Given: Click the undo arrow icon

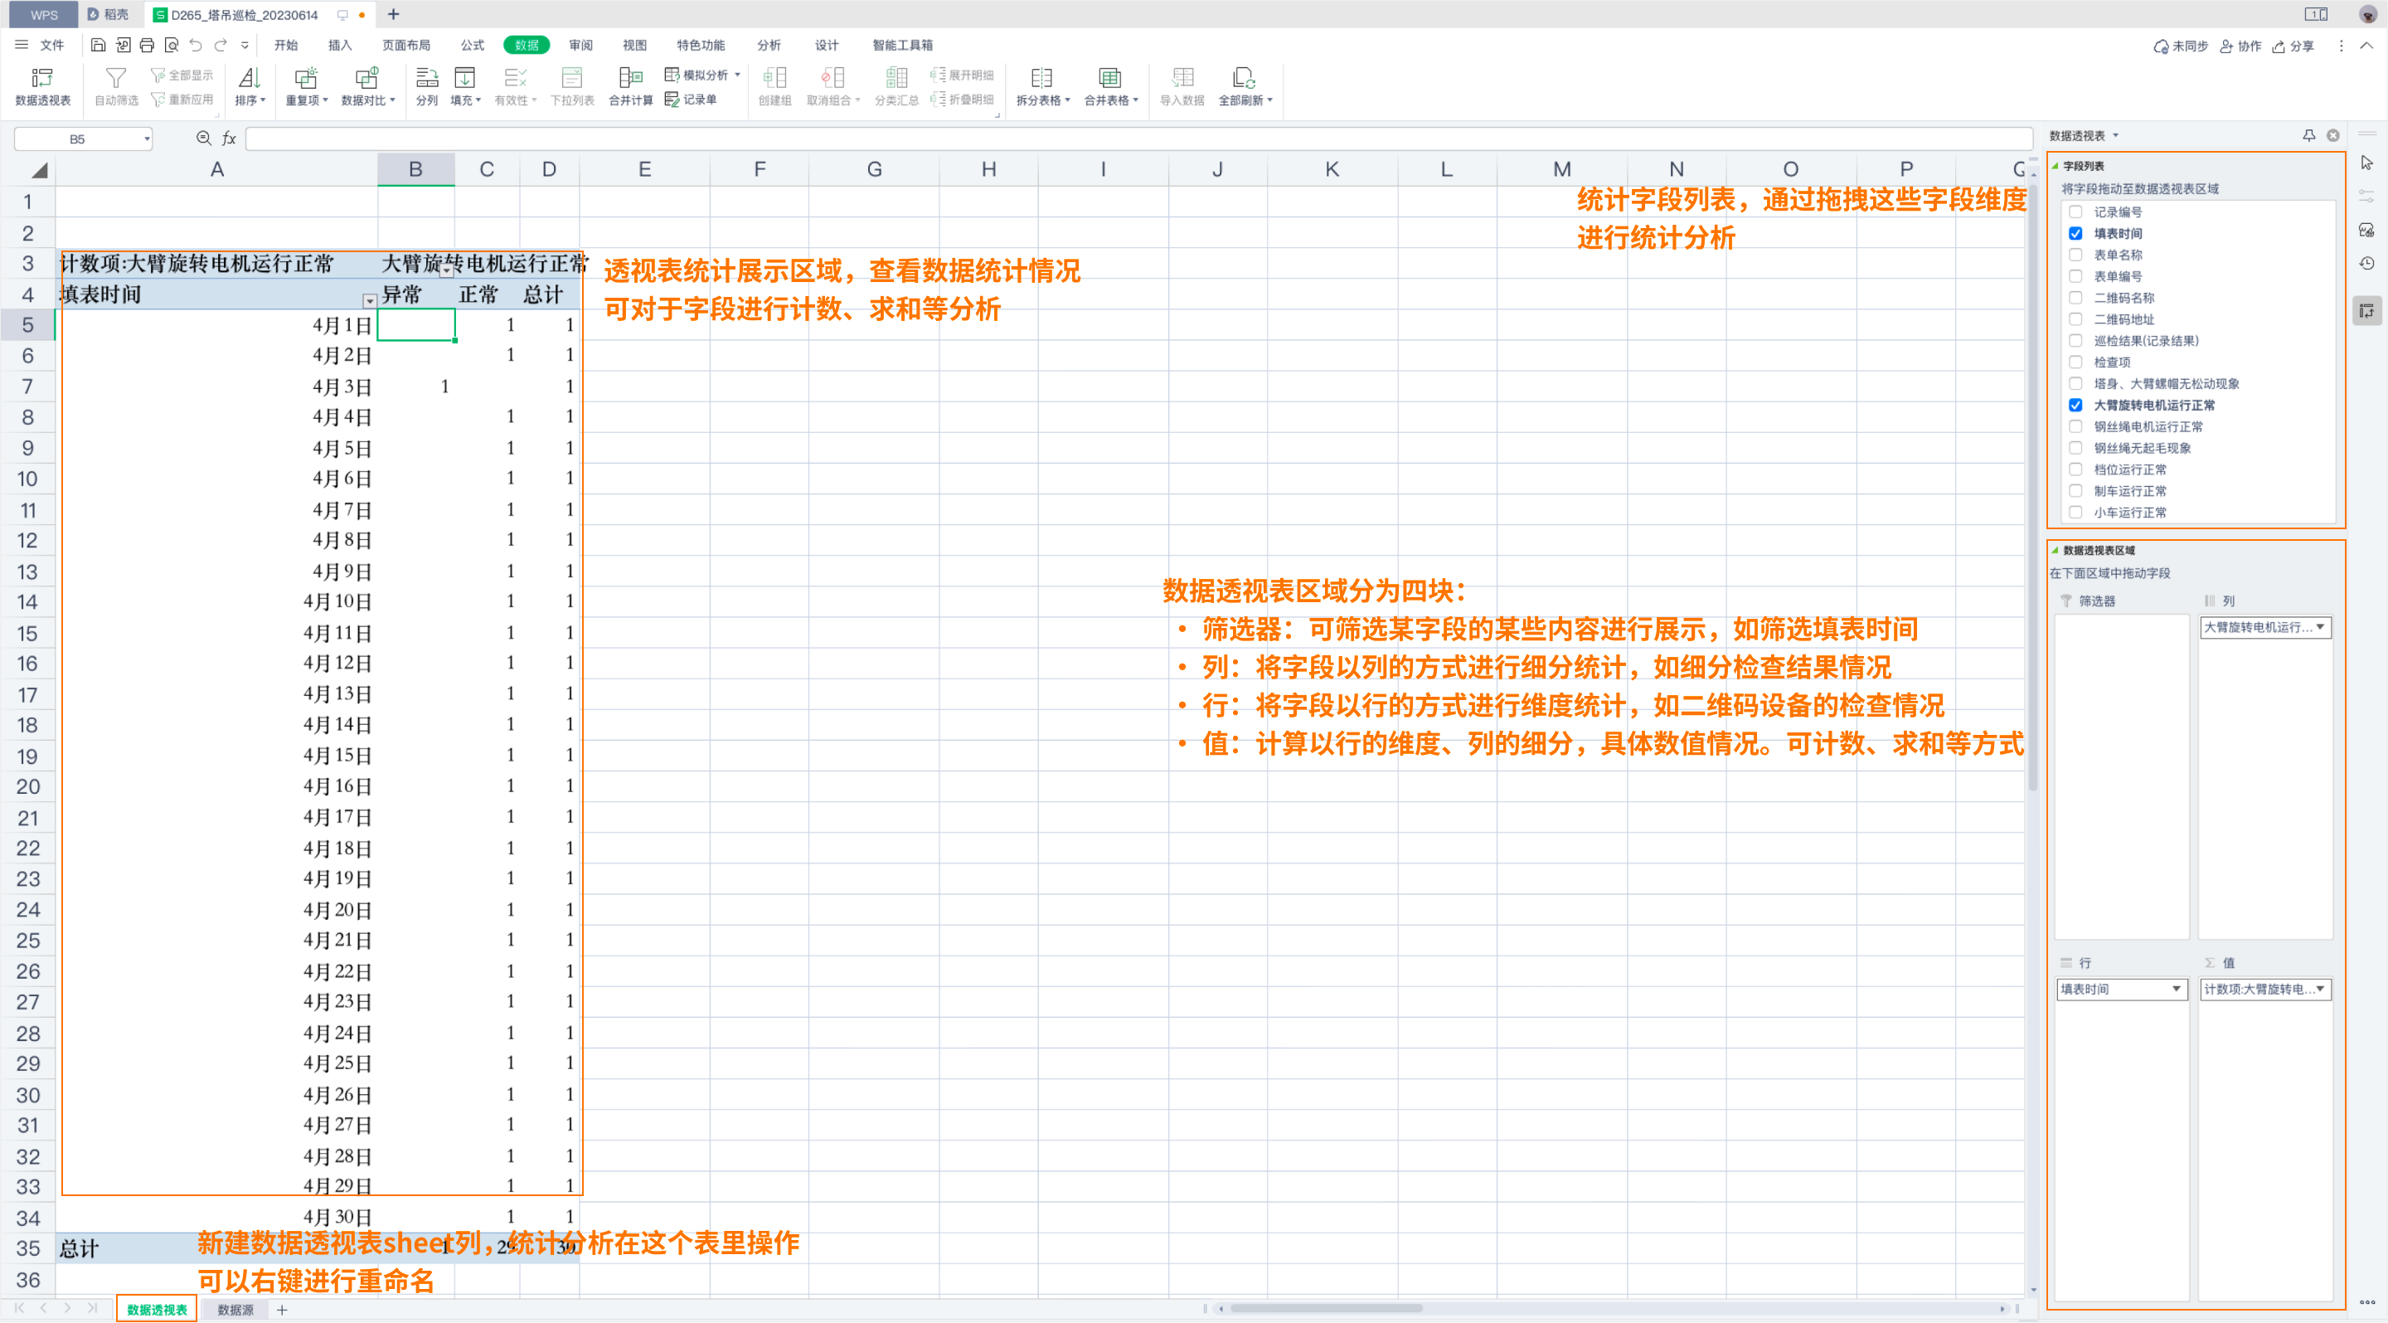Looking at the screenshot, I should (x=196, y=45).
